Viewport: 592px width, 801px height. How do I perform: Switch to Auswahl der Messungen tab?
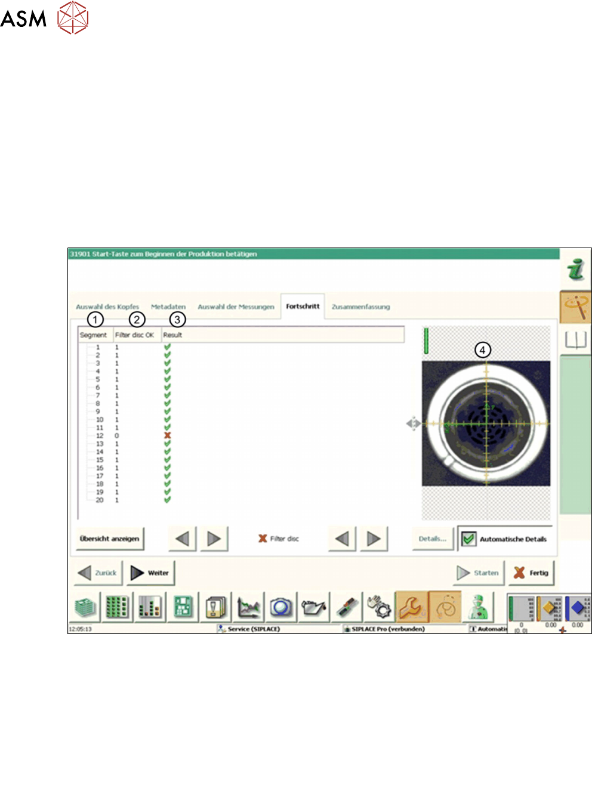(236, 307)
